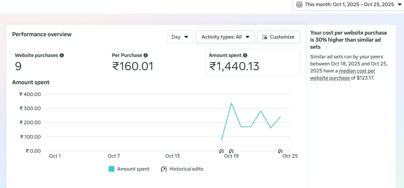
Task: Click the Performance overview heading
Action: (x=42, y=34)
